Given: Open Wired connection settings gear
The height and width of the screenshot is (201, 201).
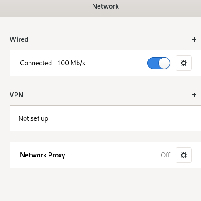Looking at the screenshot, I should point(184,63).
